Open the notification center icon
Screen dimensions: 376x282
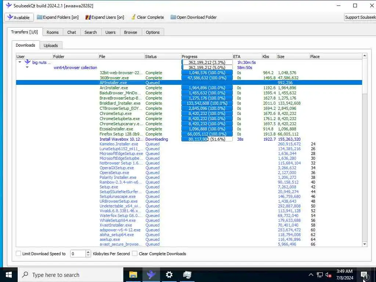click(364, 275)
